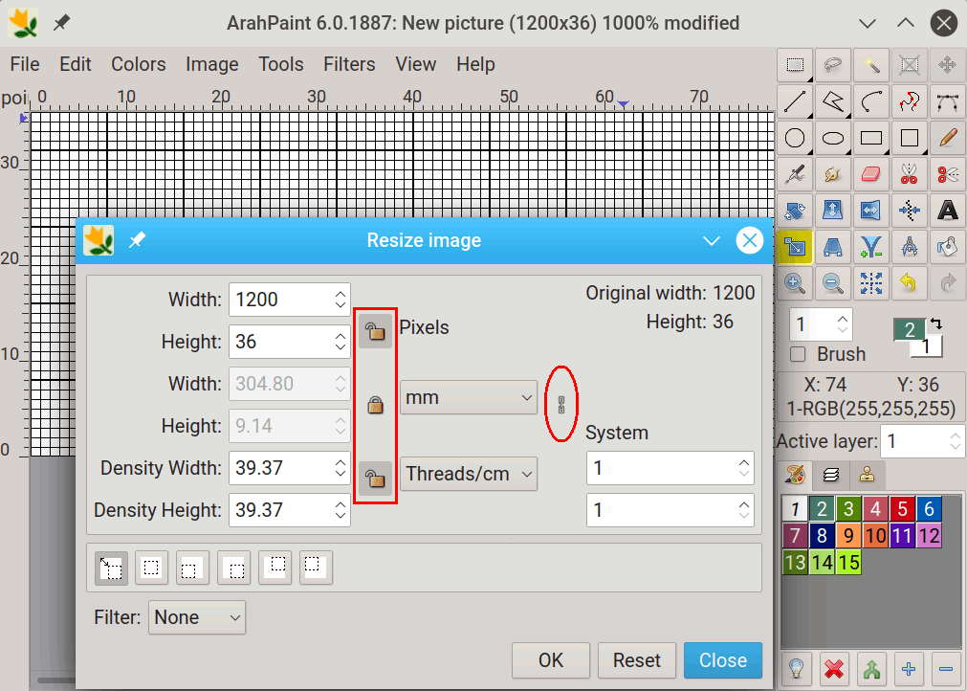Click the zoom in magnifier icon
The image size is (967, 691).
pyautogui.click(x=795, y=284)
